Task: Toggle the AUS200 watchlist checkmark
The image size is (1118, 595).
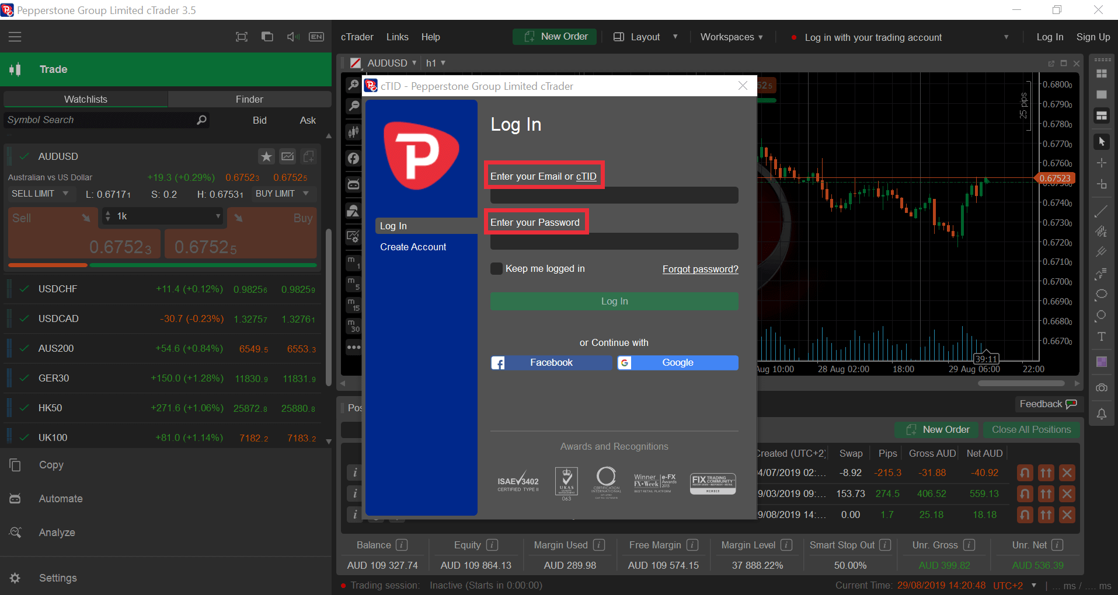Action: (x=25, y=348)
